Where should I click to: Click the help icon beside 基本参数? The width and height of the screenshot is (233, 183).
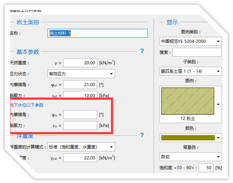point(142,51)
